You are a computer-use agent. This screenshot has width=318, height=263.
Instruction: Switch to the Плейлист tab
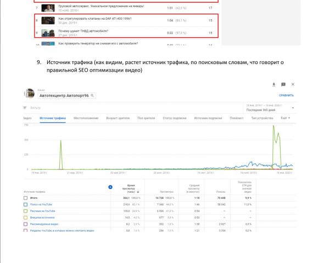click(x=237, y=118)
